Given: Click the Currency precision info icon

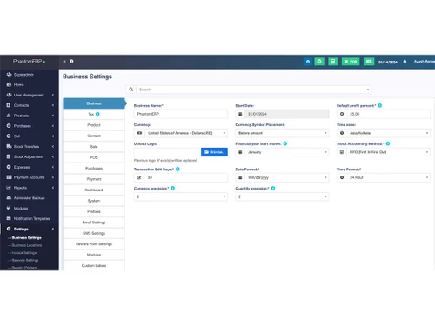Looking at the screenshot, I should (x=173, y=189).
